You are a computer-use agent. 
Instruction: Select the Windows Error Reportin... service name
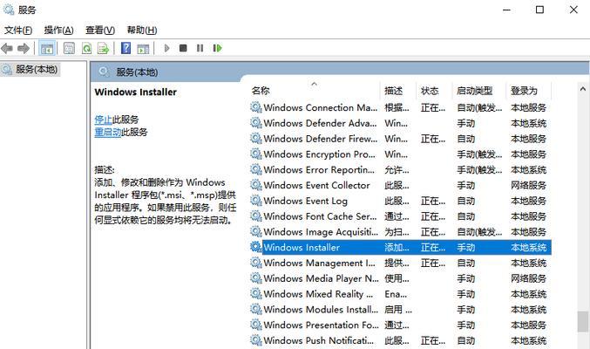(319, 170)
